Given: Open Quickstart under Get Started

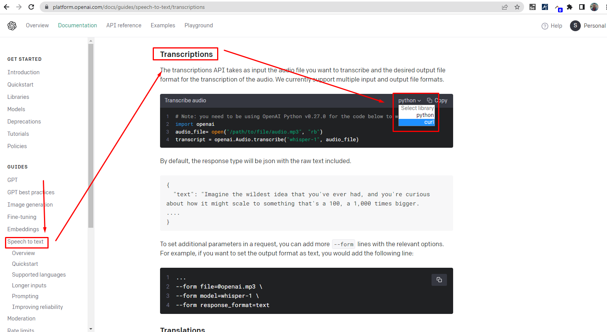Looking at the screenshot, I should coord(20,85).
